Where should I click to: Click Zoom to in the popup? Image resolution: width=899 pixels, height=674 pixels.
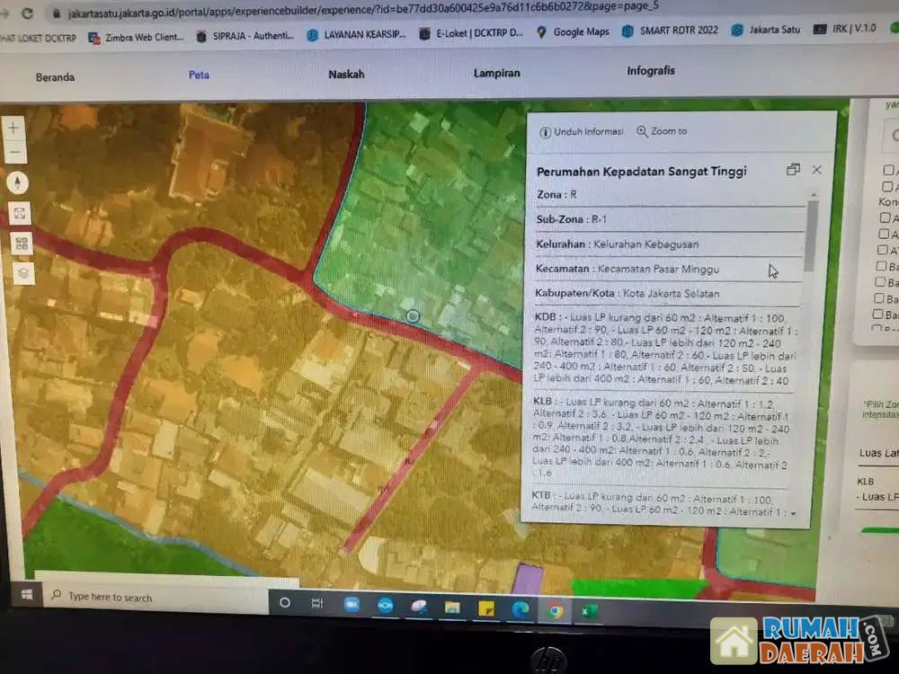click(662, 131)
